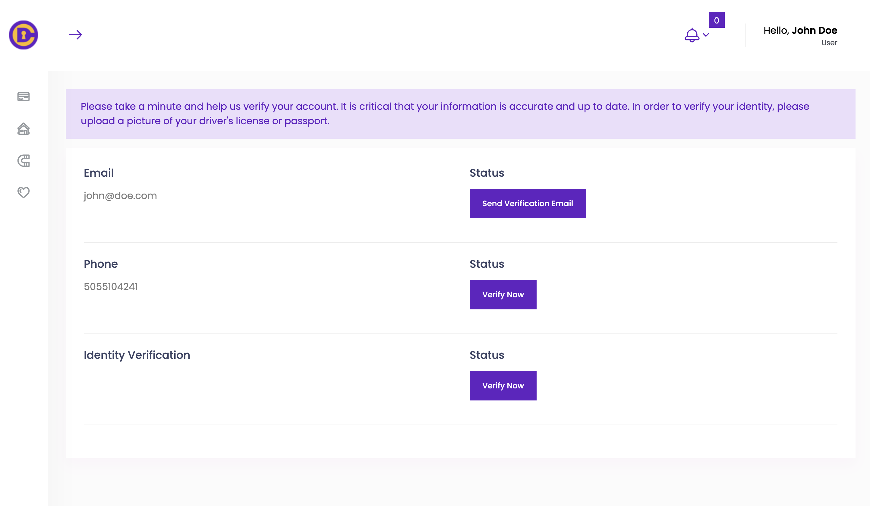870x506 pixels.
Task: Open the magnet sidebar icon
Action: [x=24, y=161]
